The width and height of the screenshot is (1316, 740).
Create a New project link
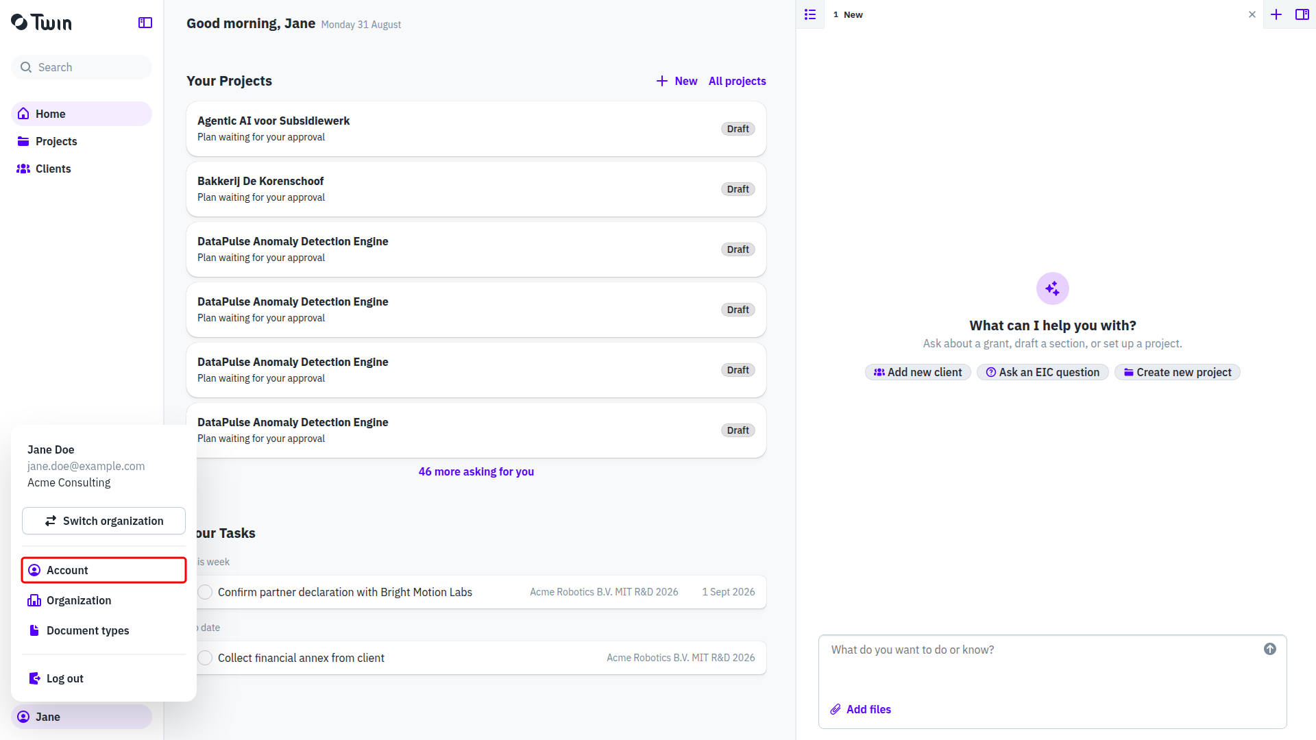[677, 81]
